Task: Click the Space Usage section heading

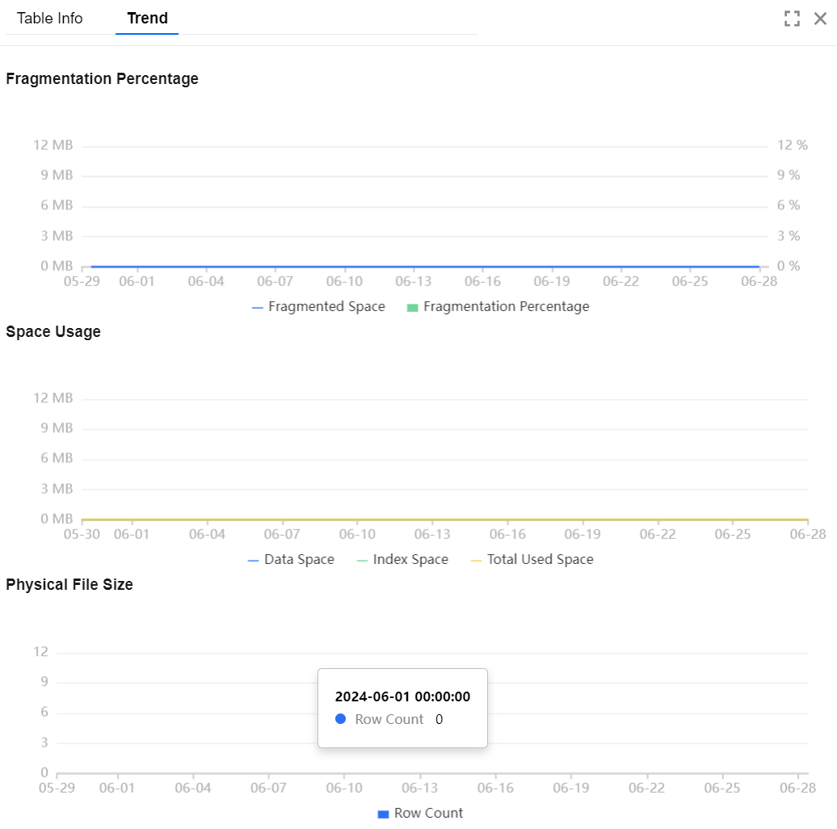Action: click(53, 332)
